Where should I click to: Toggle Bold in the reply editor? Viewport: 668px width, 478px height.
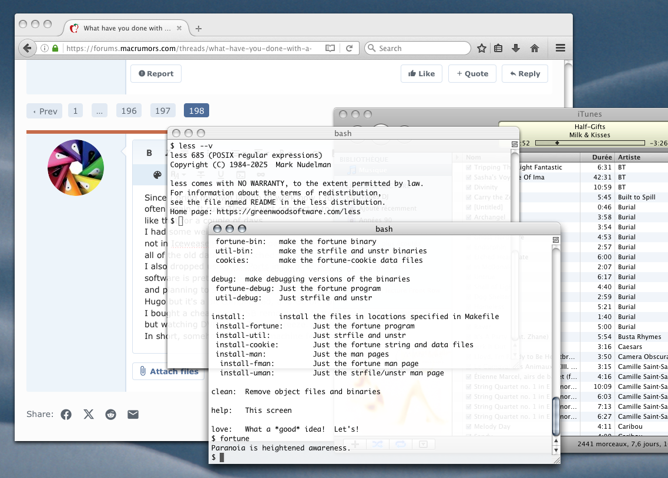tap(149, 153)
